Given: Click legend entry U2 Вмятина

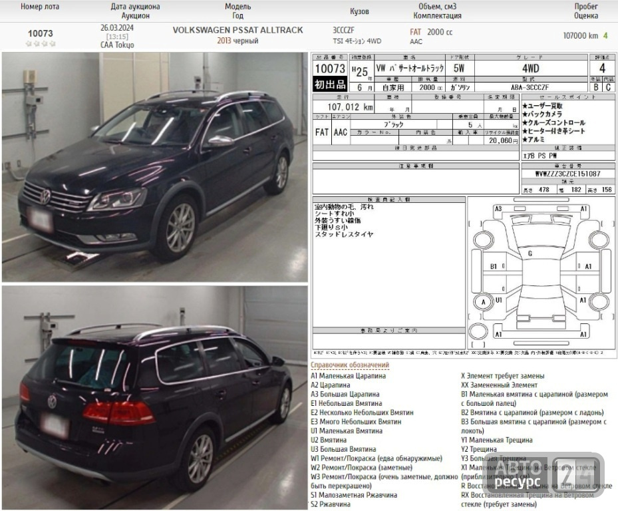Looking at the screenshot, I should click(329, 440).
